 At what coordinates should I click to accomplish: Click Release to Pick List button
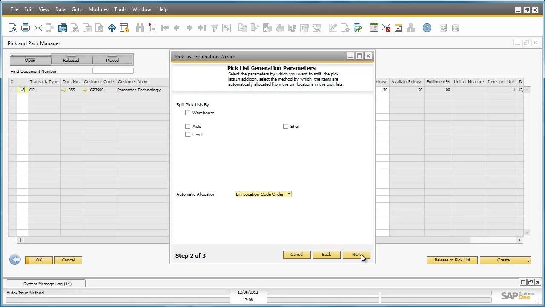click(452, 260)
